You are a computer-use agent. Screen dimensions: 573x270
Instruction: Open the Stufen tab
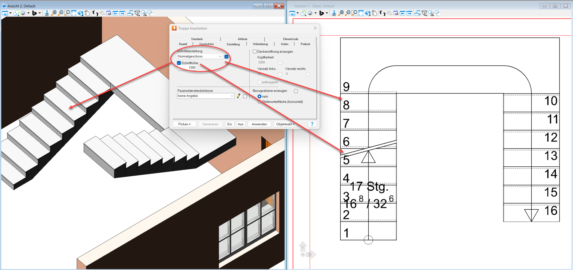coord(284,44)
